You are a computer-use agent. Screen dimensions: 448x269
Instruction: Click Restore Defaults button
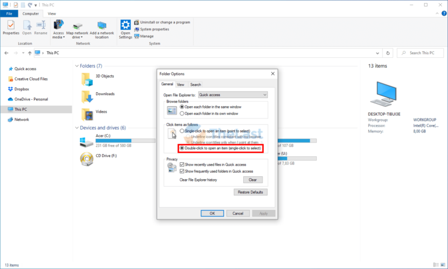[x=251, y=192]
